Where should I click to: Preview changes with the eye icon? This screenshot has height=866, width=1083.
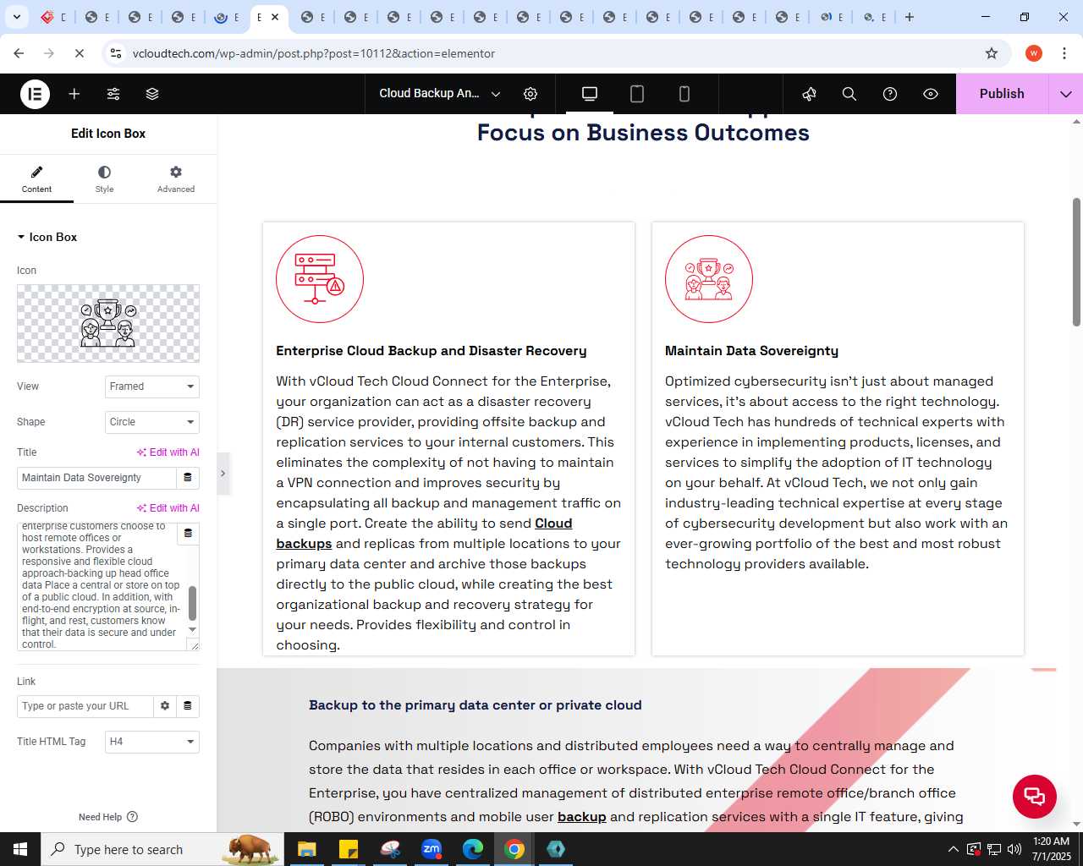(931, 94)
